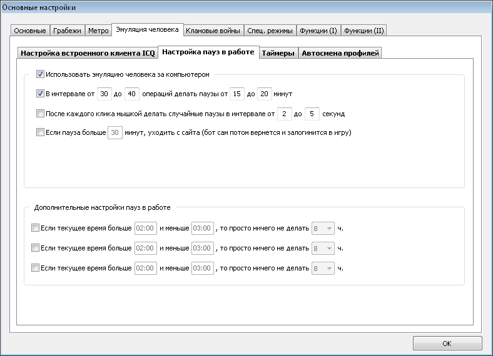This screenshot has height=356, width=493.
Task: Switch to the Функции (II) tab
Action: tap(363, 31)
